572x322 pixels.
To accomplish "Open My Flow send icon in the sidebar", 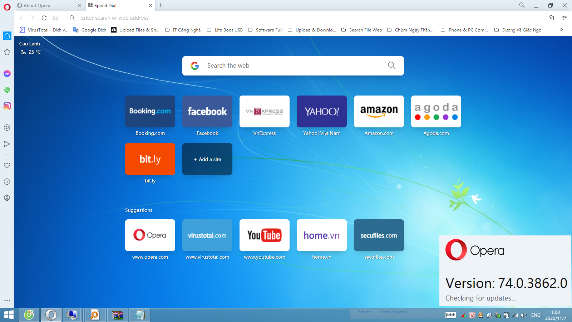I will [x=7, y=144].
